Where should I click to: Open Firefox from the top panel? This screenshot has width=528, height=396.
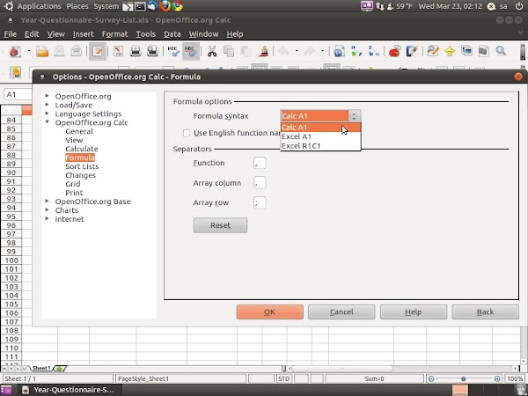pos(165,6)
